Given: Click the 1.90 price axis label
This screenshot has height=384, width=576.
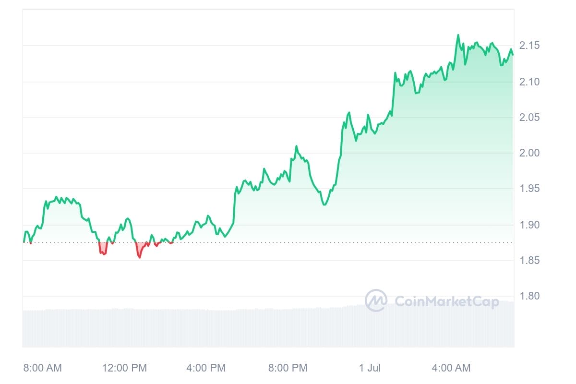Looking at the screenshot, I should [x=530, y=225].
